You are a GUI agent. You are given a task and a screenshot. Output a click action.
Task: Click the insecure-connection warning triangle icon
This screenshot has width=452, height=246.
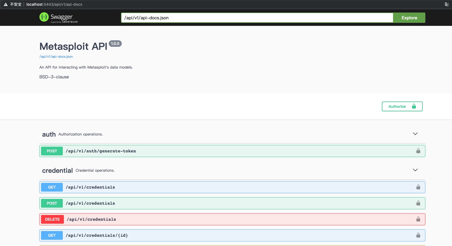click(5, 4)
